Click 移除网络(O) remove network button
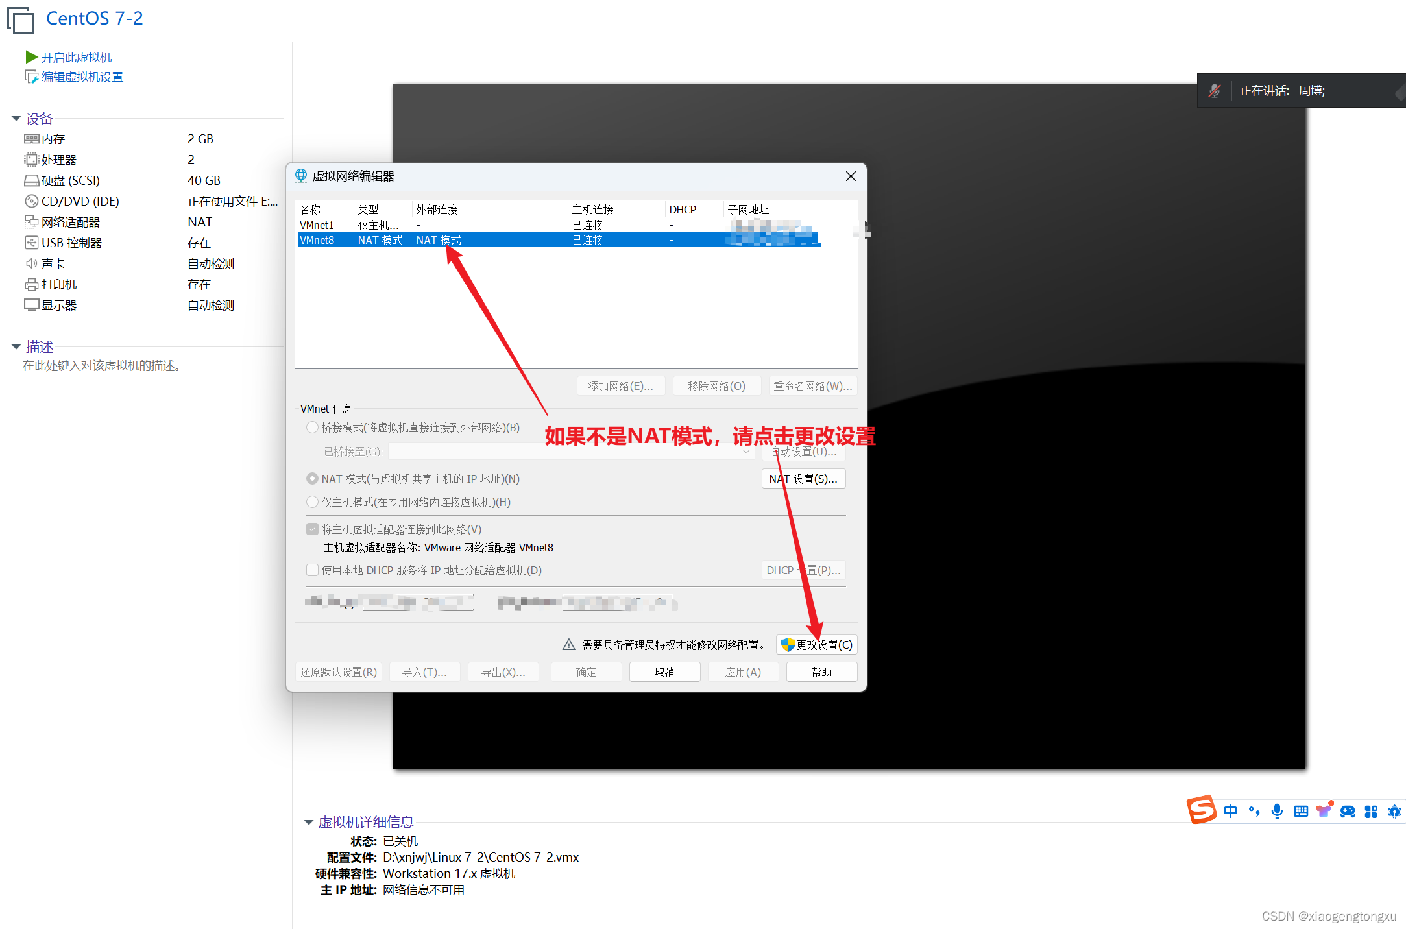Image resolution: width=1406 pixels, height=929 pixels. [x=717, y=386]
